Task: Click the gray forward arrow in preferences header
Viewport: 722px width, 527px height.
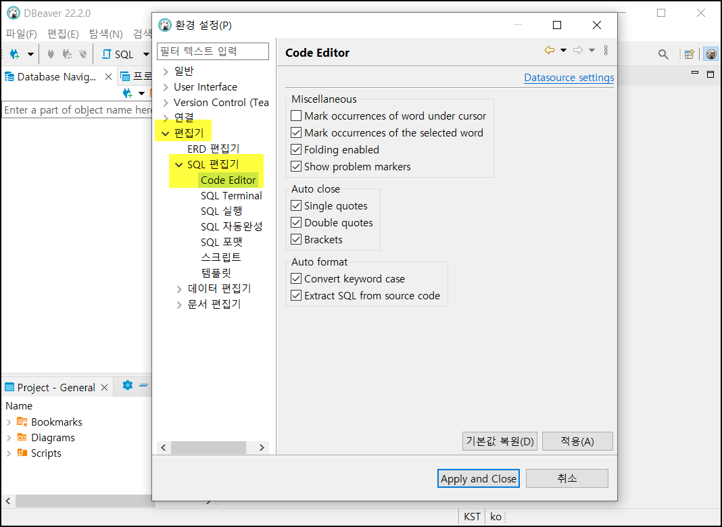Action: [578, 50]
